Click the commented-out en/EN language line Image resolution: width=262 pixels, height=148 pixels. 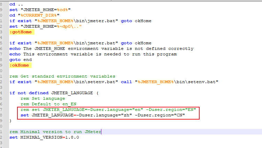tap(108, 110)
